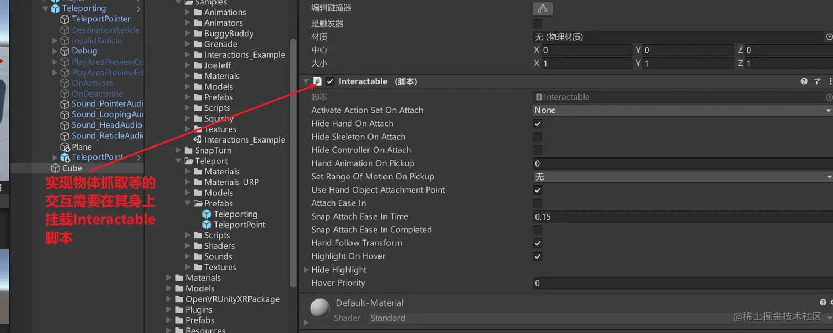Screen dimensions: 833x333
Task: Enable Hide Skeleton On Attach checkbox
Action: point(538,137)
